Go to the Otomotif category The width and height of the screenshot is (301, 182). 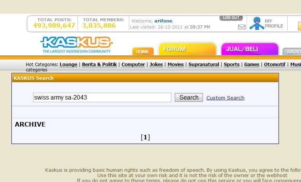pos(275,65)
